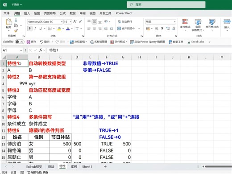The height and width of the screenshot is (174, 232).
Task: Center cell text horizontally
Action: pos(95,29)
